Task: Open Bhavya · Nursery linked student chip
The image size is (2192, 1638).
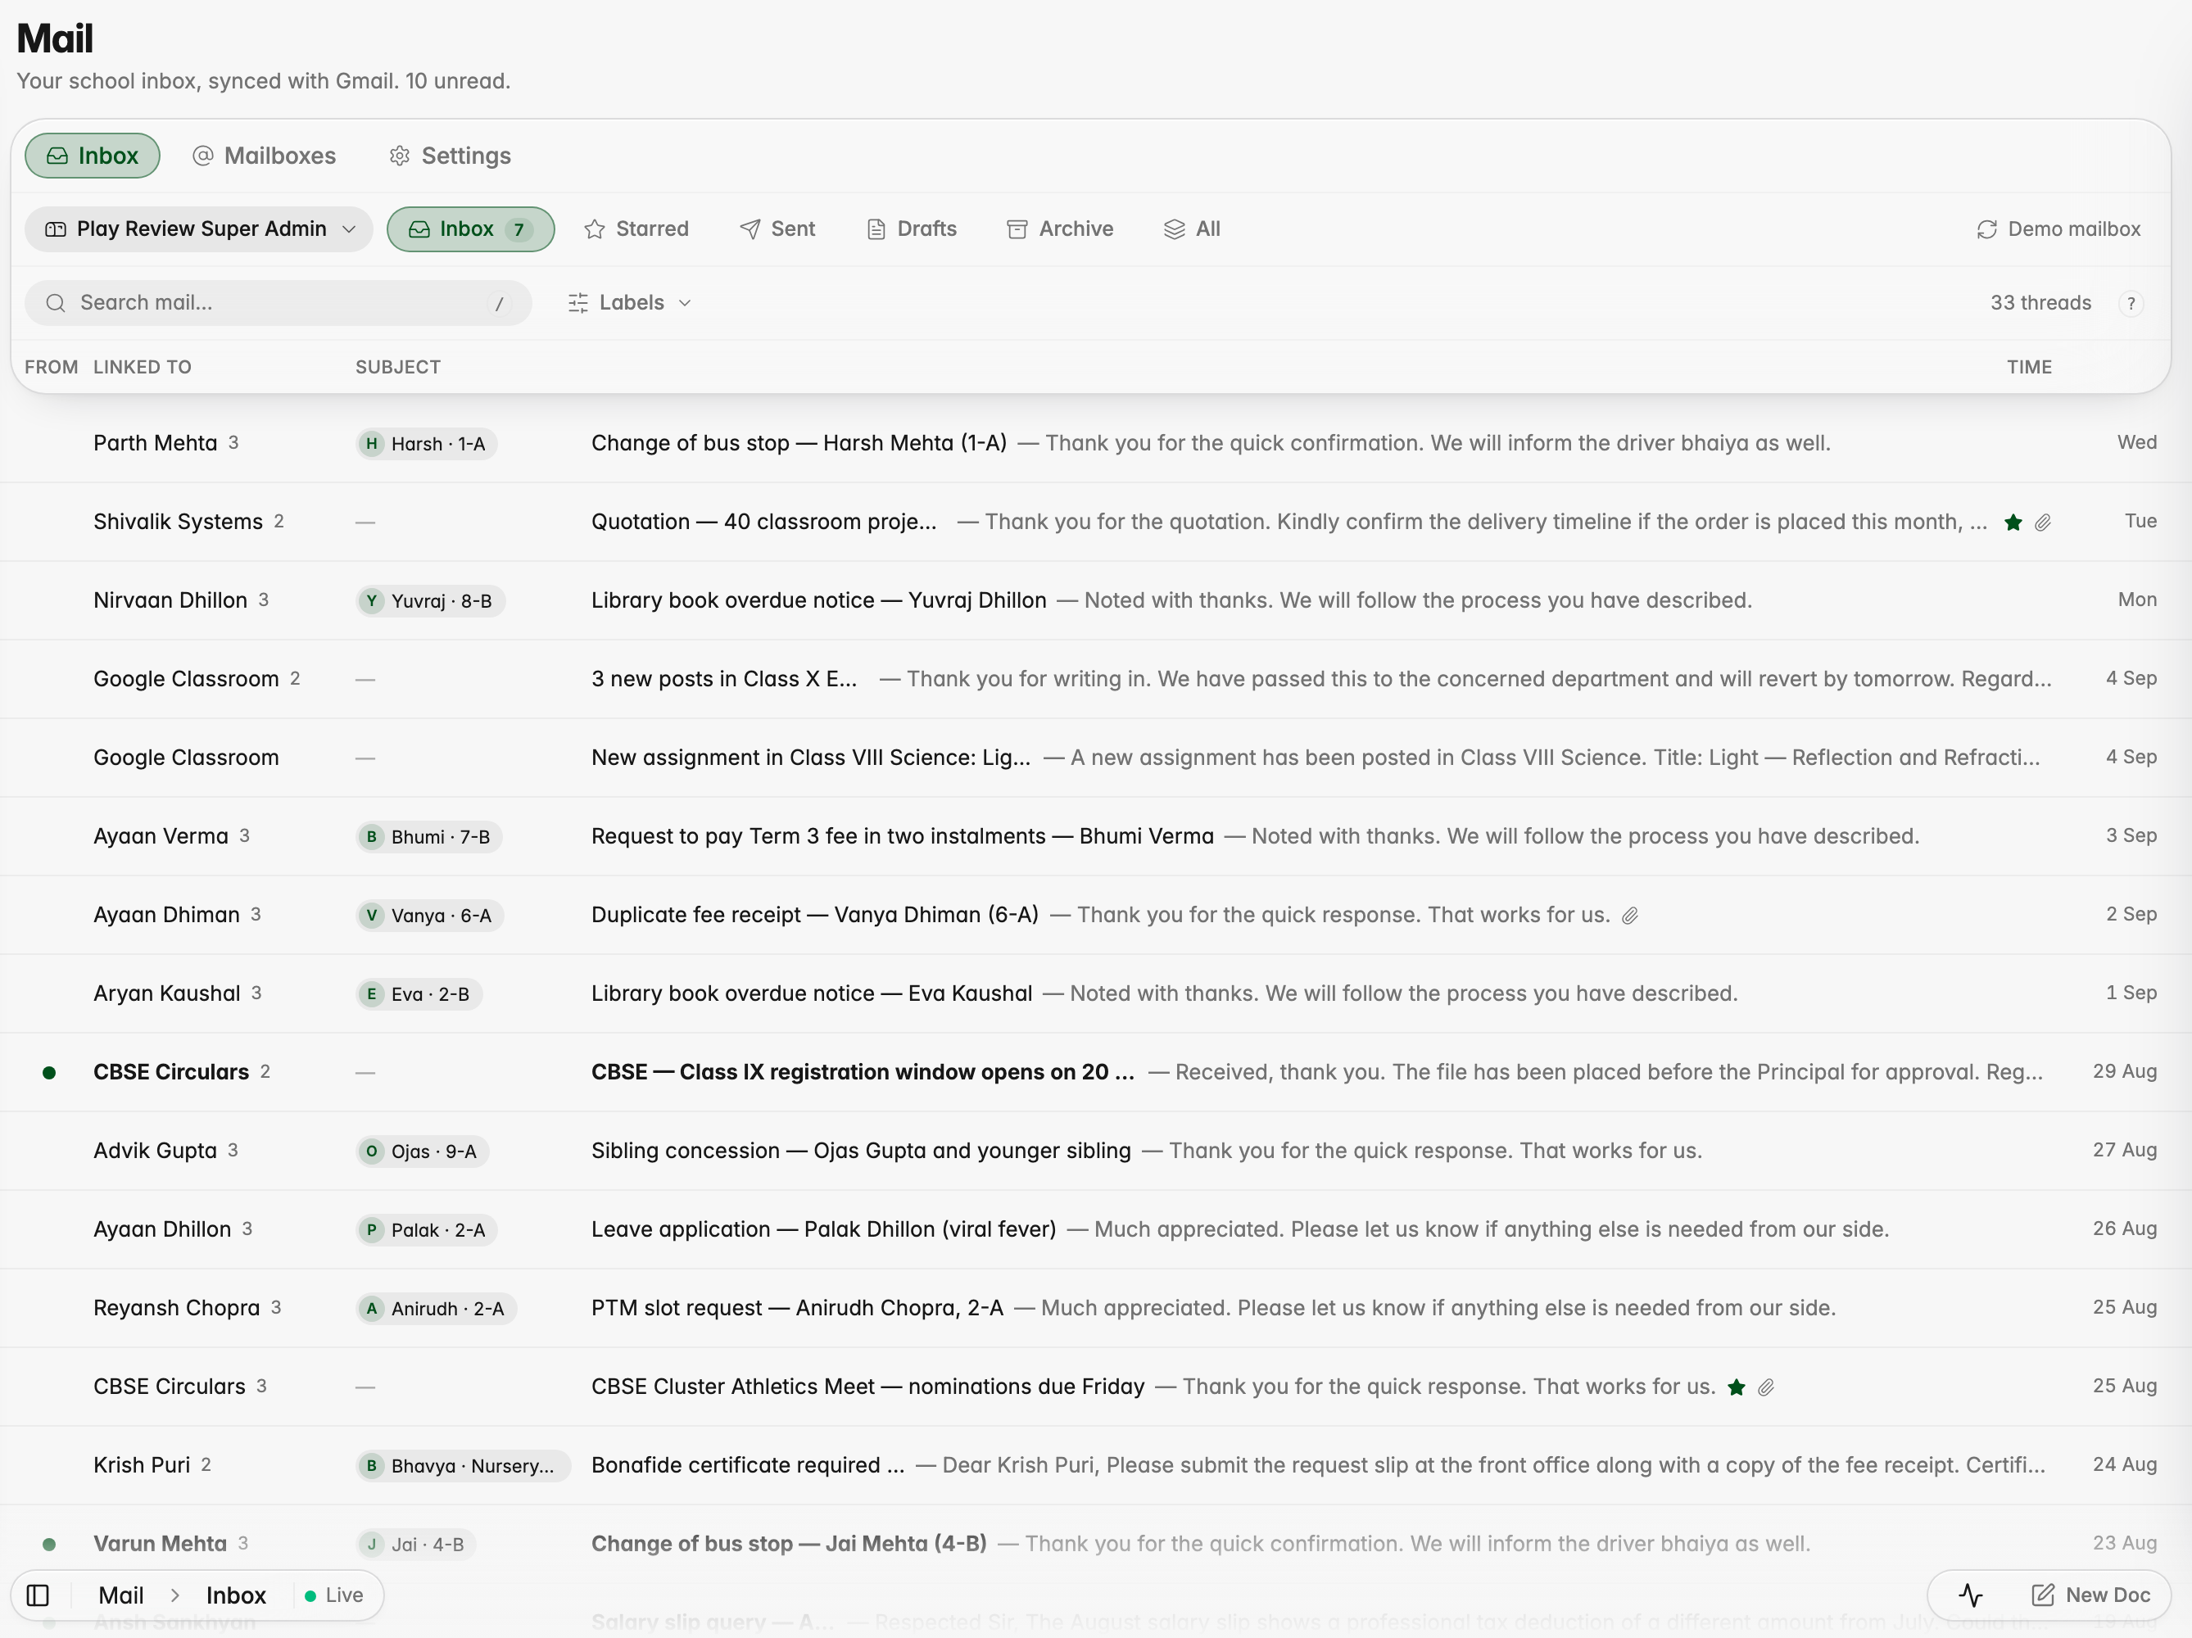Action: [463, 1465]
